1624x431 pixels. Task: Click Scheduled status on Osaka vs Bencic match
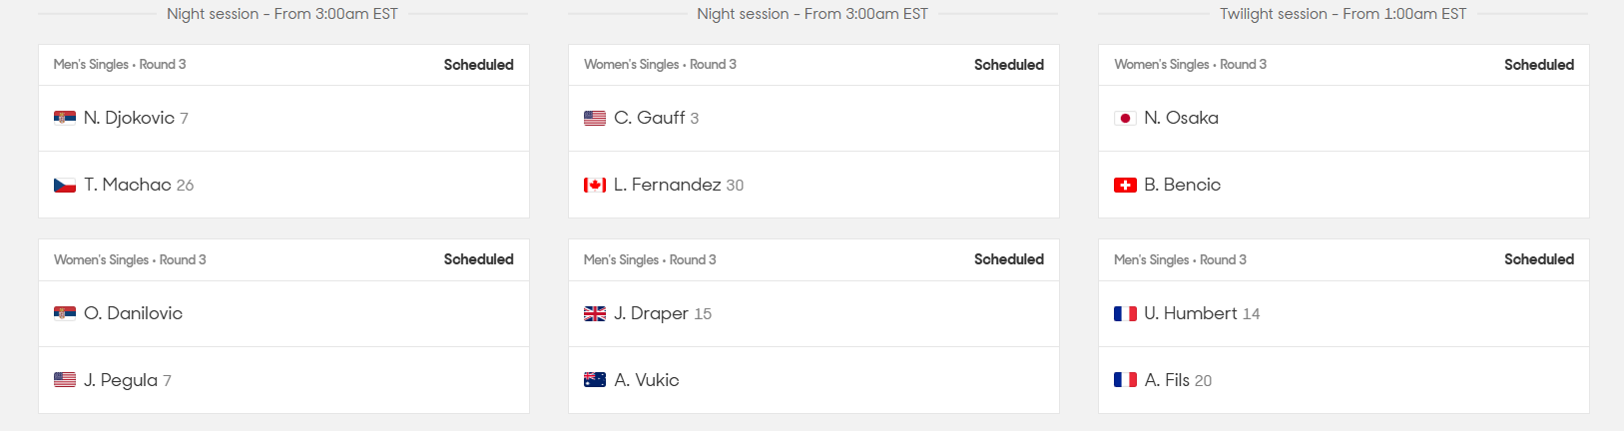coord(1539,65)
